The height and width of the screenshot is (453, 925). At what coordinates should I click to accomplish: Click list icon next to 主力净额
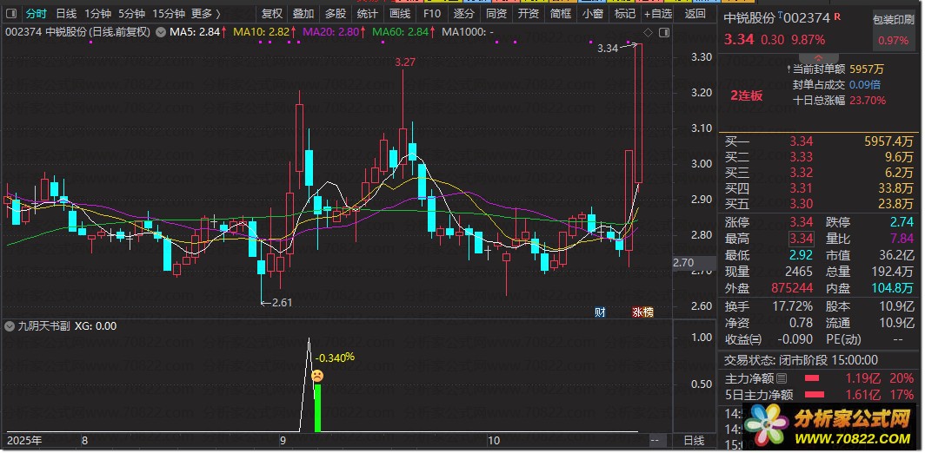click(x=782, y=378)
